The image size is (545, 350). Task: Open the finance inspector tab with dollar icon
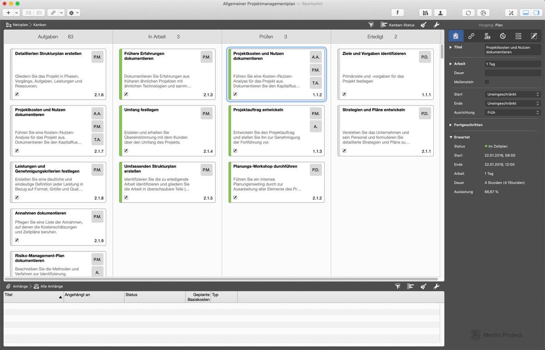[487, 36]
